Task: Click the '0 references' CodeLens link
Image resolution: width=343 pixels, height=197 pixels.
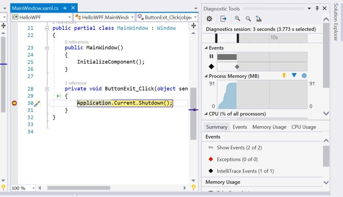Action: coord(77,42)
